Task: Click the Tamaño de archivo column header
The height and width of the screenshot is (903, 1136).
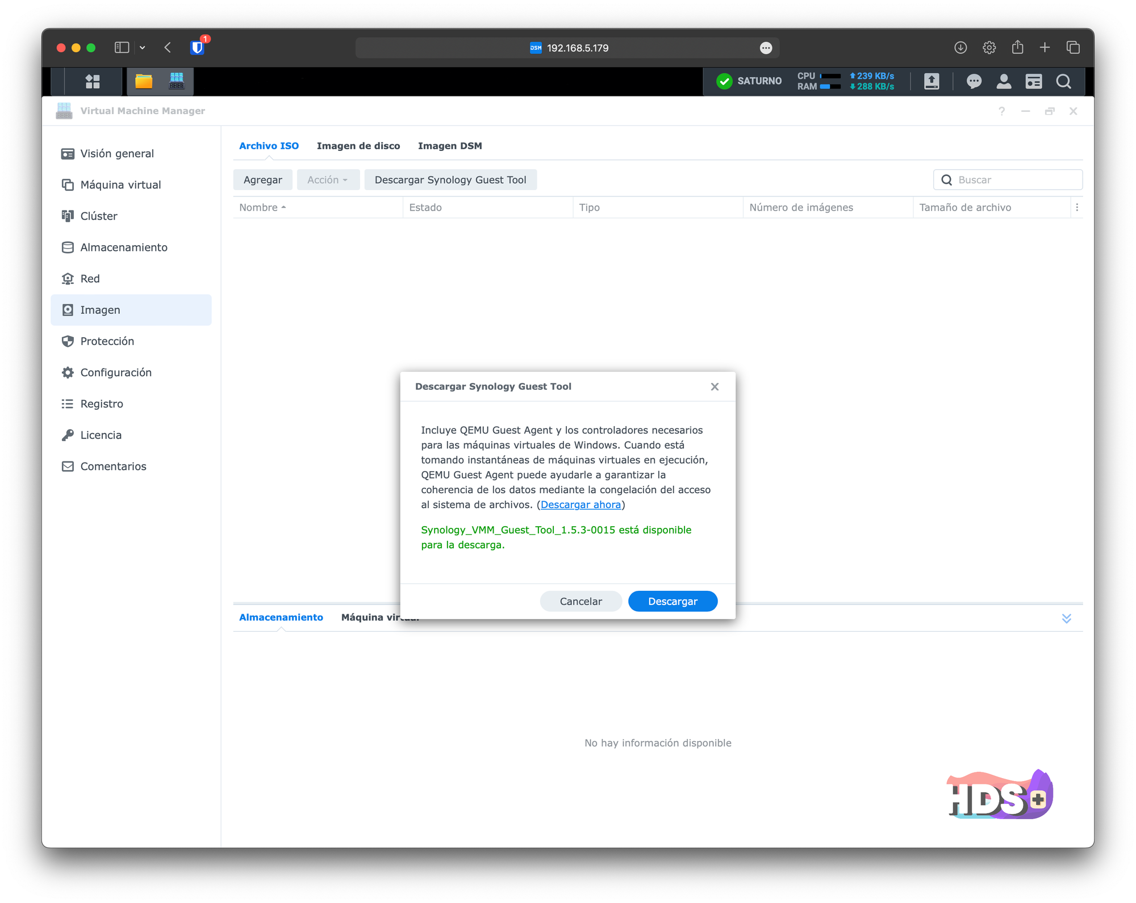Action: [x=992, y=208]
